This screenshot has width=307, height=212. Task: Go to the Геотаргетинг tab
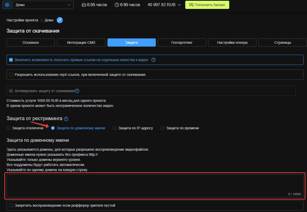coord(182,43)
